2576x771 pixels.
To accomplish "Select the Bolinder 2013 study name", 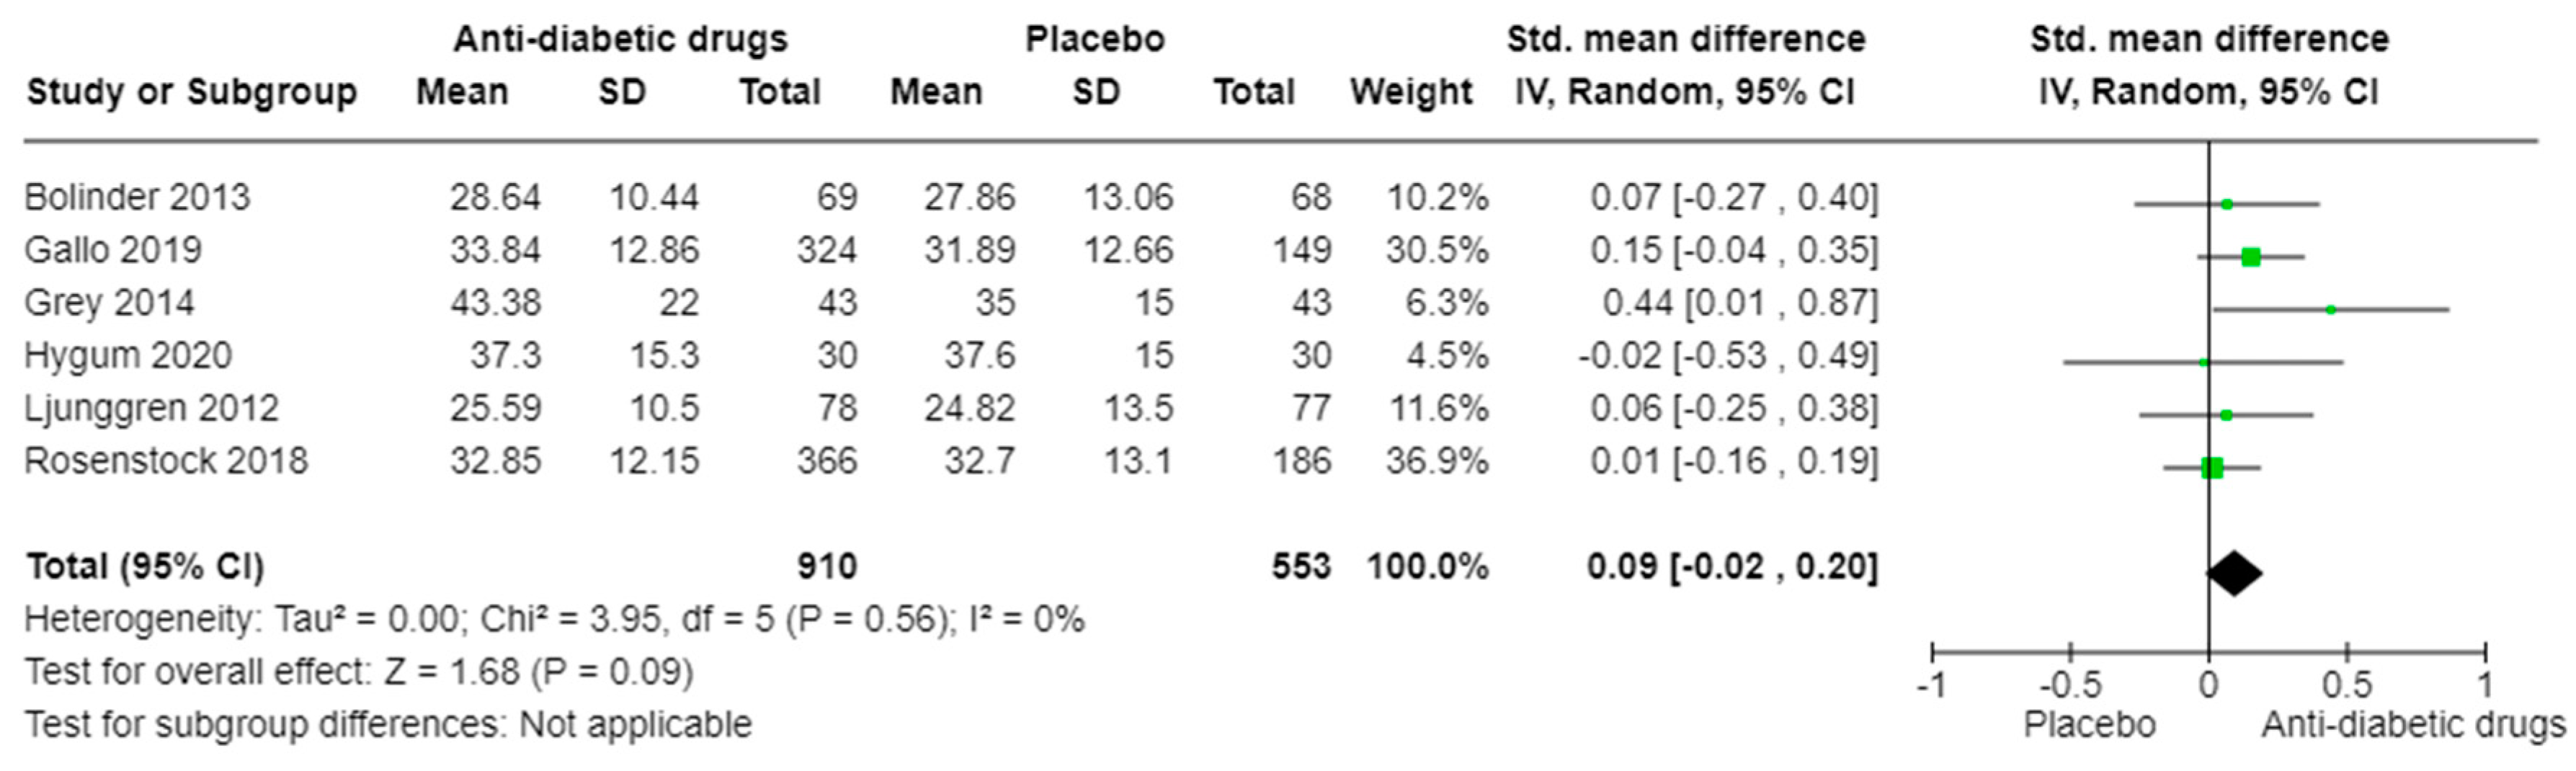I will click(137, 197).
